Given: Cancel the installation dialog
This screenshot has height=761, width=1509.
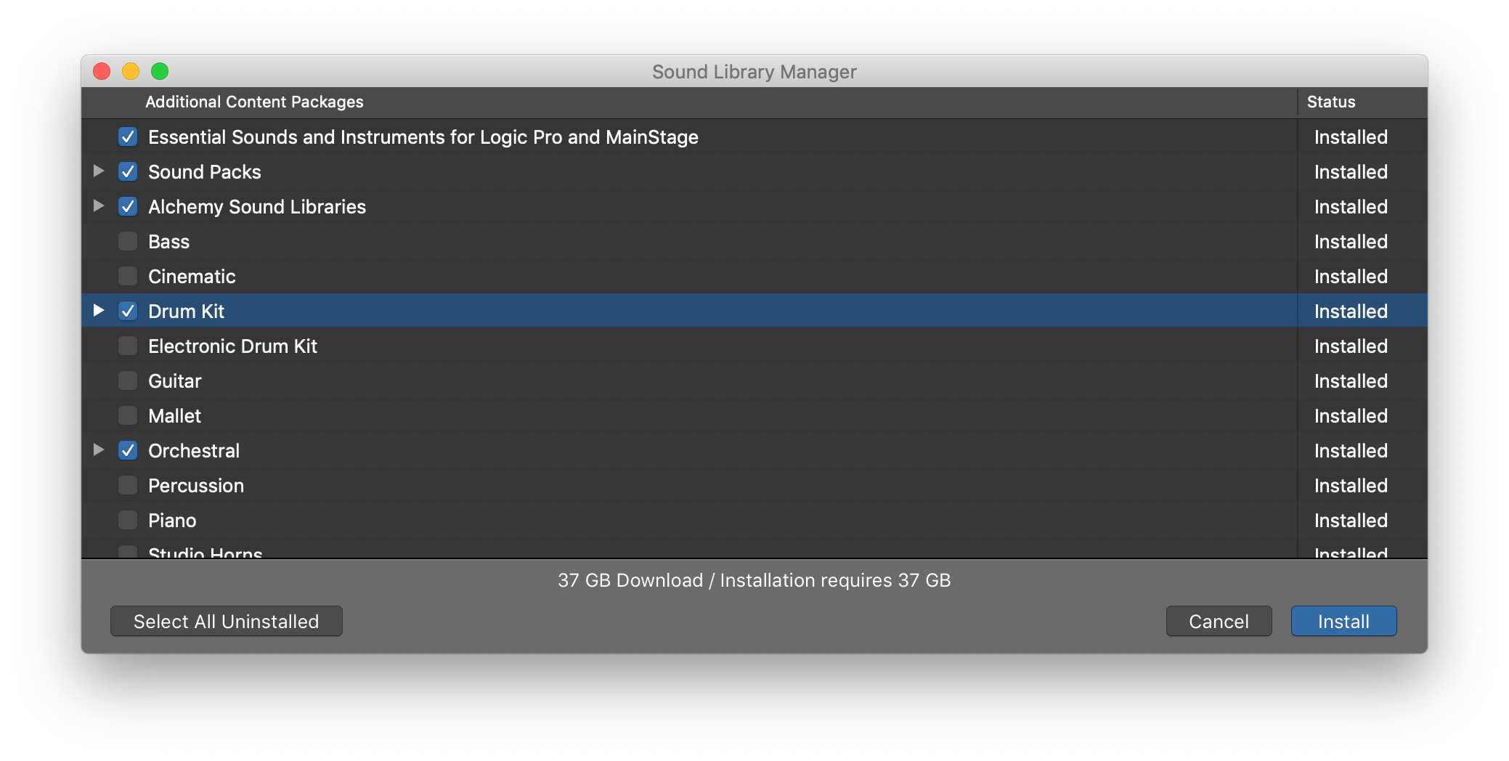Looking at the screenshot, I should coord(1219,621).
